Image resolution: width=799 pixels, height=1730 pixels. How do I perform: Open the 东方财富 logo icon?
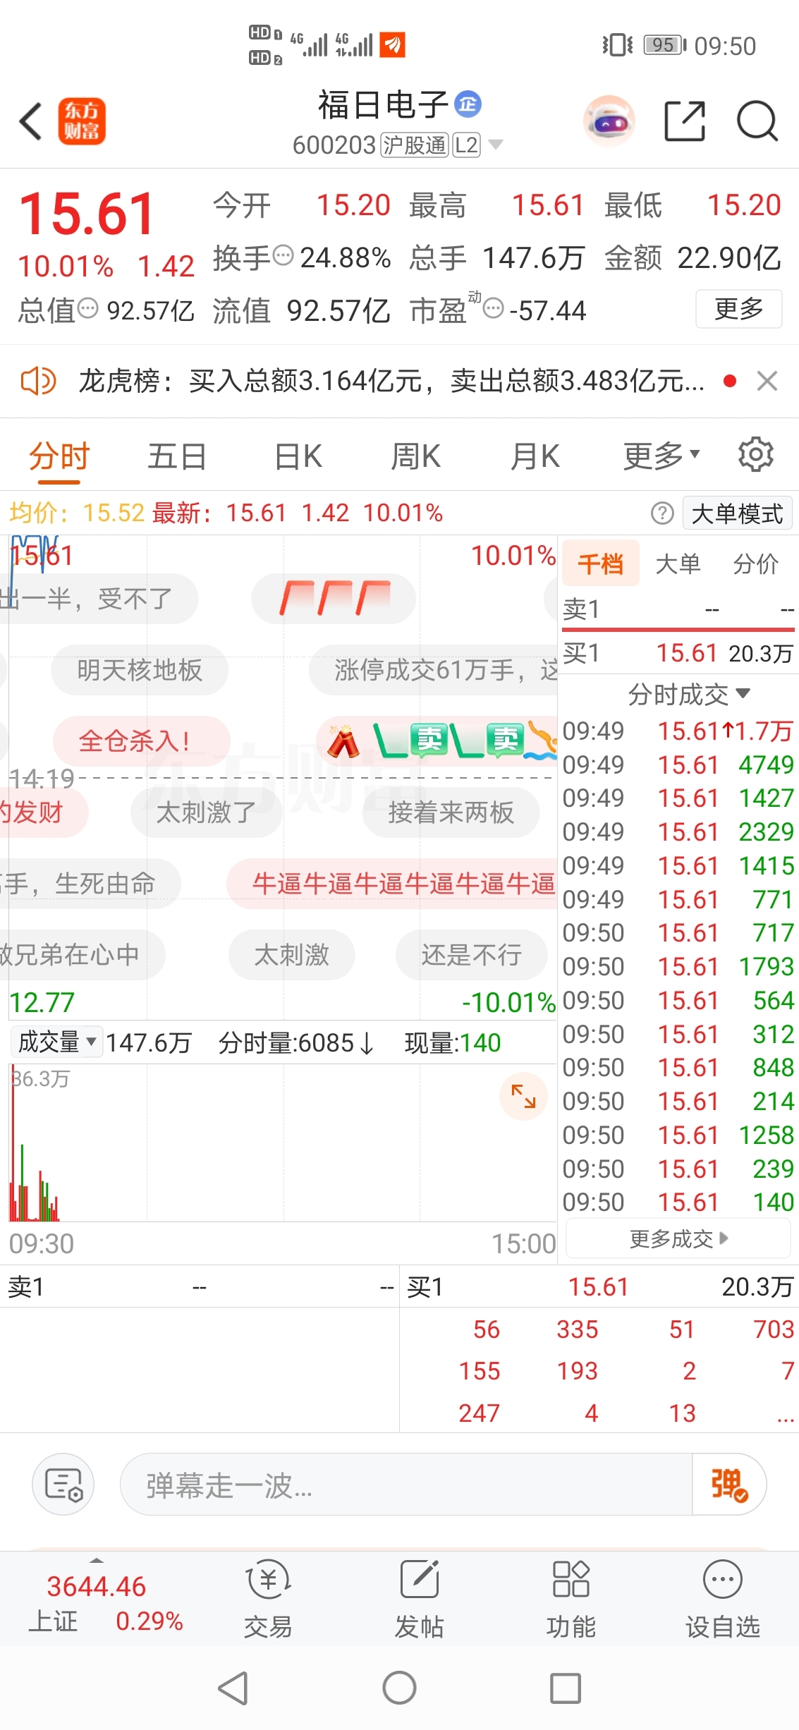click(x=82, y=121)
